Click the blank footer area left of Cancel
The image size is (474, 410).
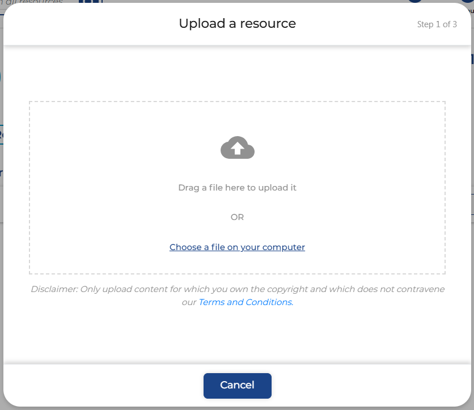click(102, 386)
